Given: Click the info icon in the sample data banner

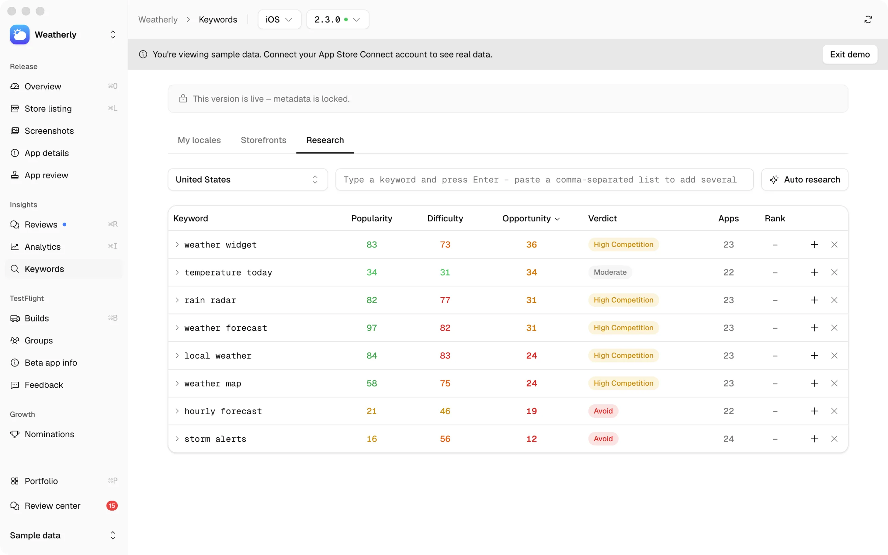Looking at the screenshot, I should point(143,54).
